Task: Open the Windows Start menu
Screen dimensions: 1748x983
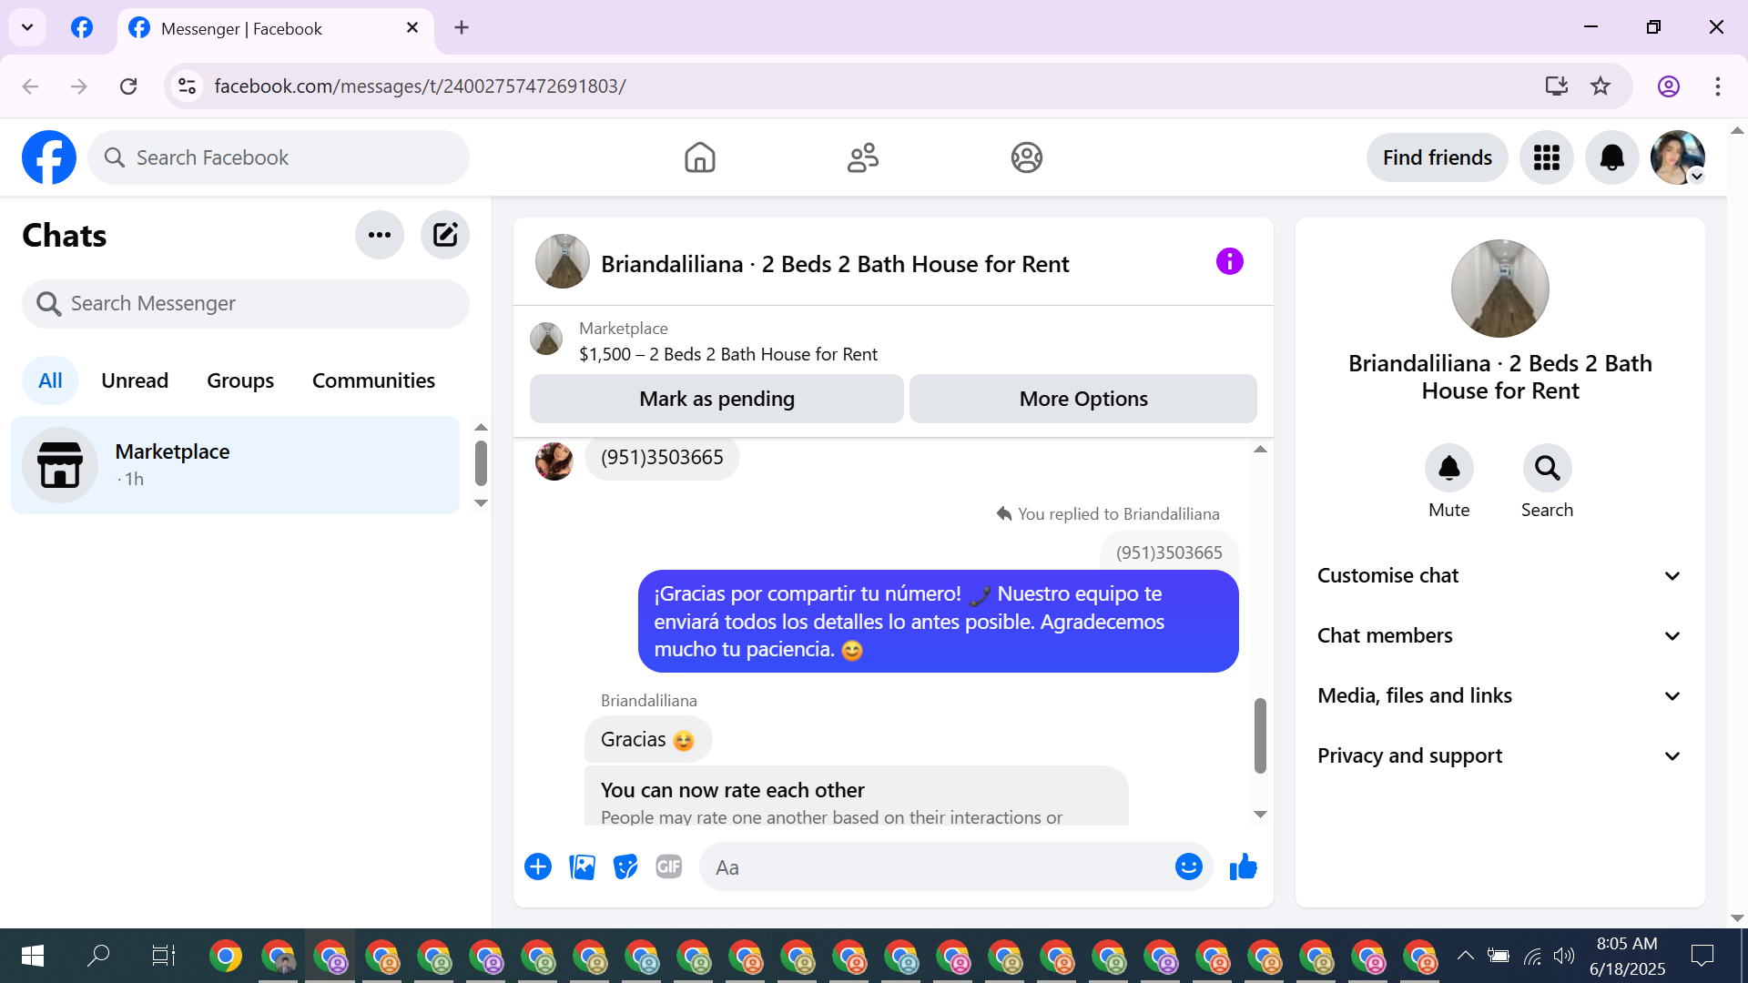Action: [33, 956]
